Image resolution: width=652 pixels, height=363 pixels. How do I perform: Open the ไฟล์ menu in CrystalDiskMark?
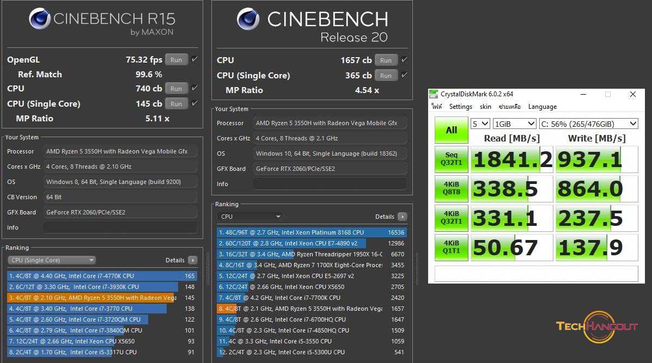(437, 107)
